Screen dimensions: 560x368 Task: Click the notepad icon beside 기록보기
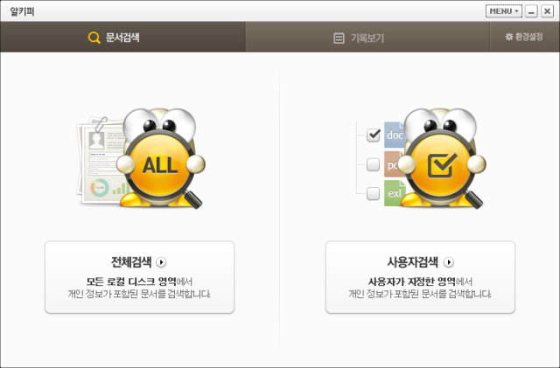click(339, 38)
